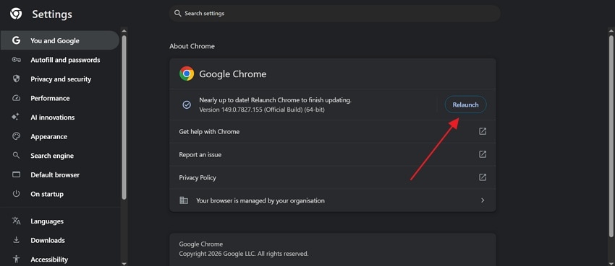Click the Get help with Chrome row
Screen dimensions: 615x266
[333, 132]
